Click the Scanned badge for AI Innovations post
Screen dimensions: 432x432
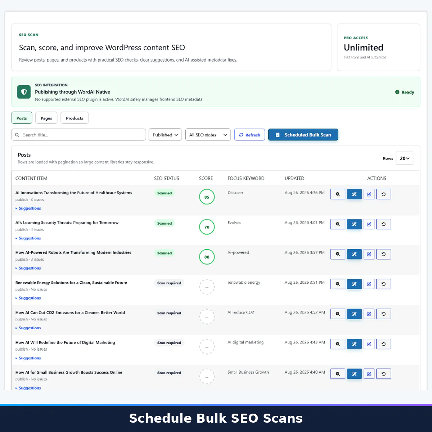tap(165, 193)
